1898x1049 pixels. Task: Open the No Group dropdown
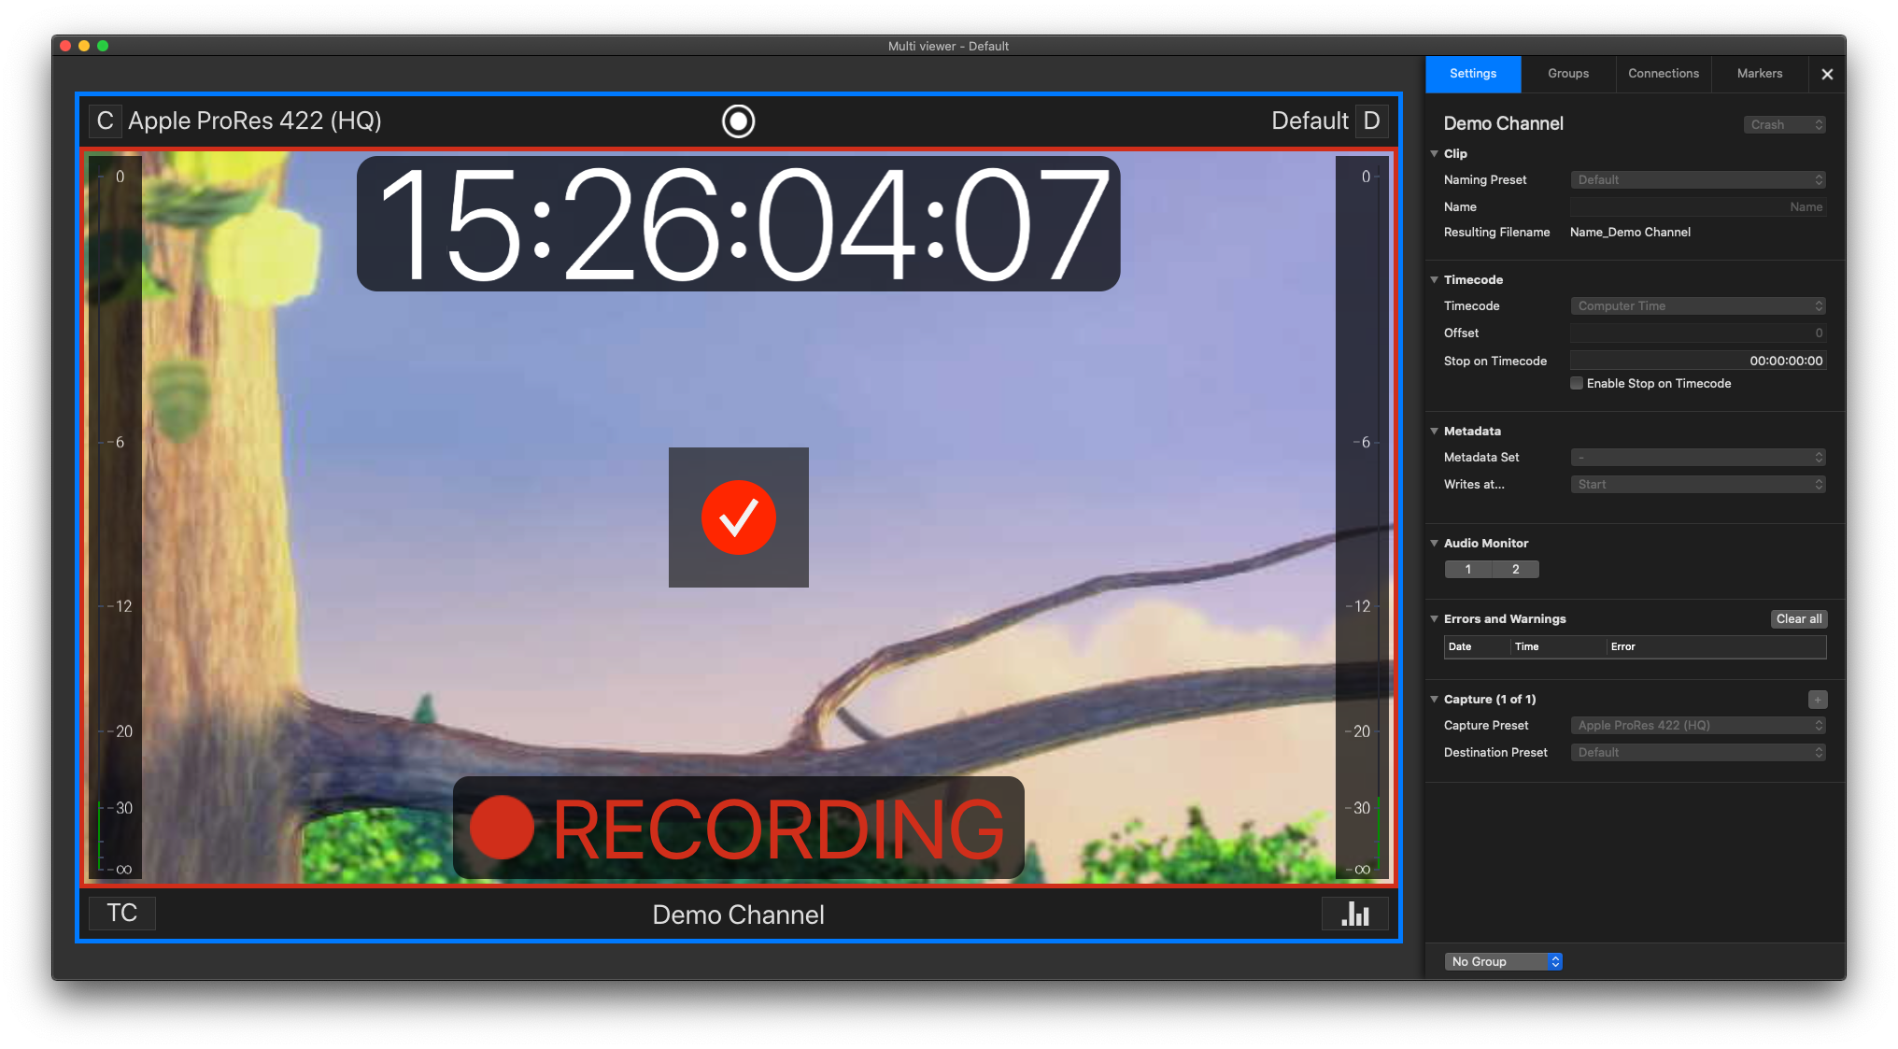(x=1503, y=962)
